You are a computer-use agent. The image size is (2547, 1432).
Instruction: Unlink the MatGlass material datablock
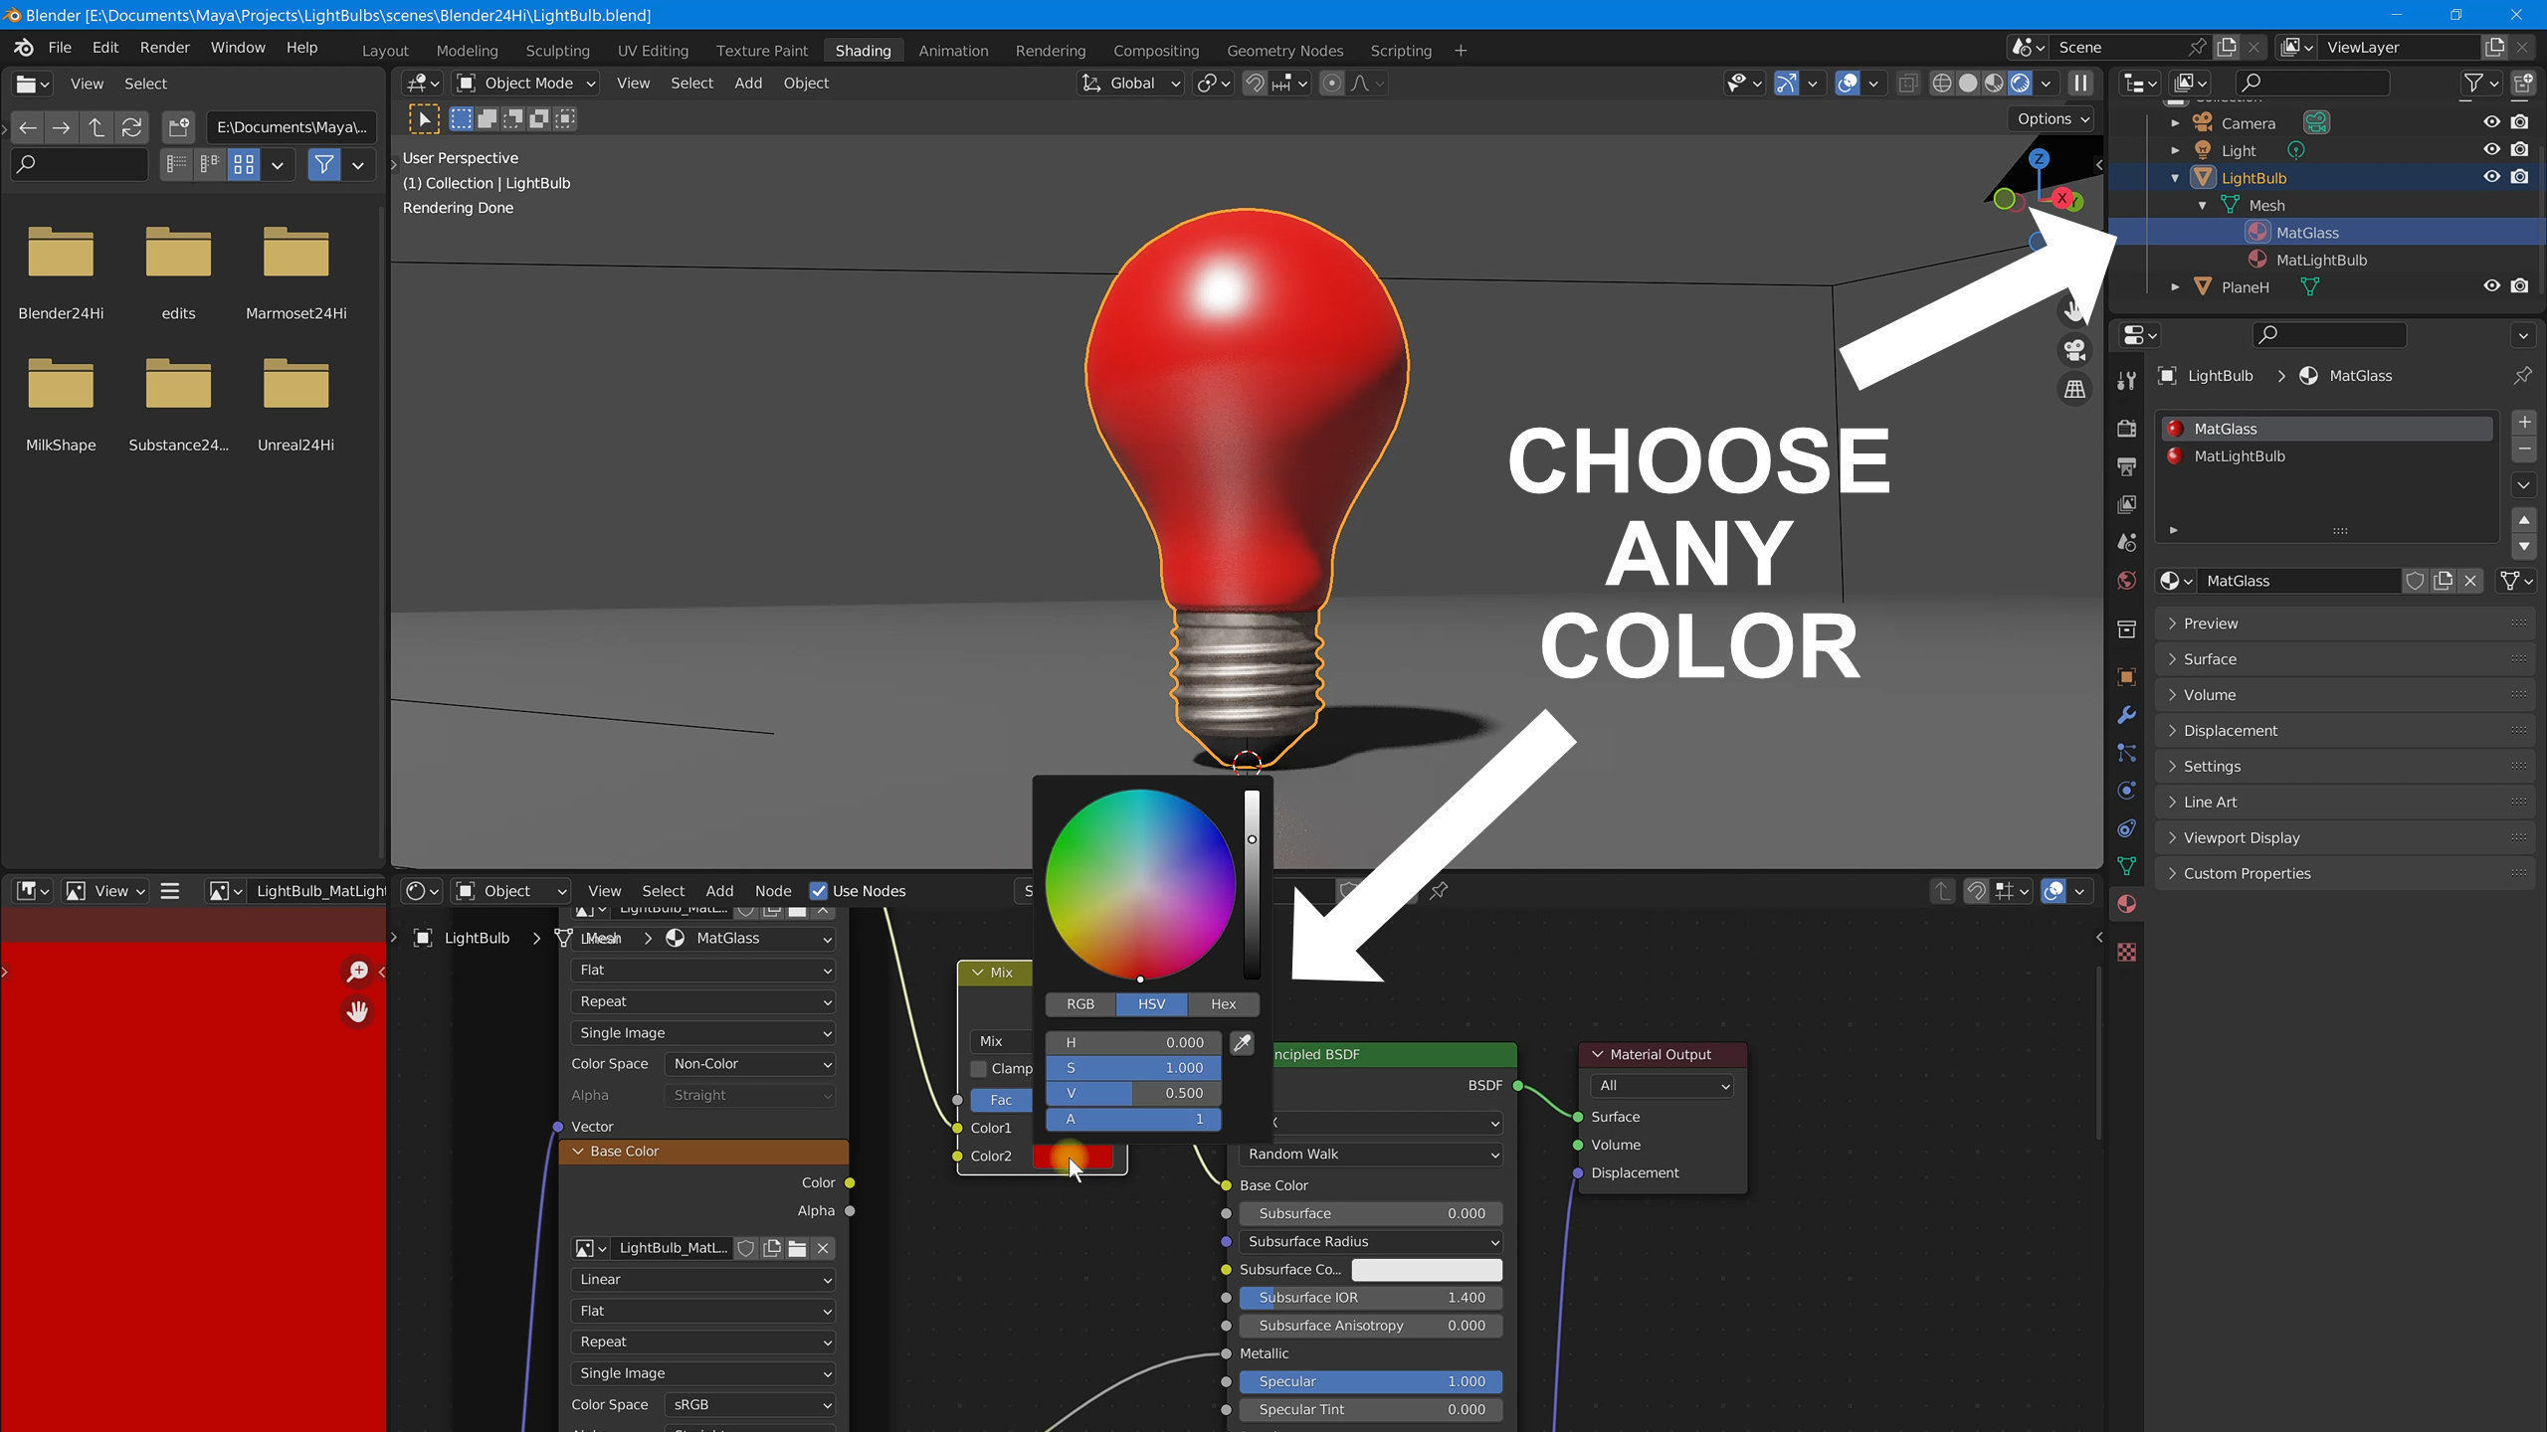(x=2470, y=581)
